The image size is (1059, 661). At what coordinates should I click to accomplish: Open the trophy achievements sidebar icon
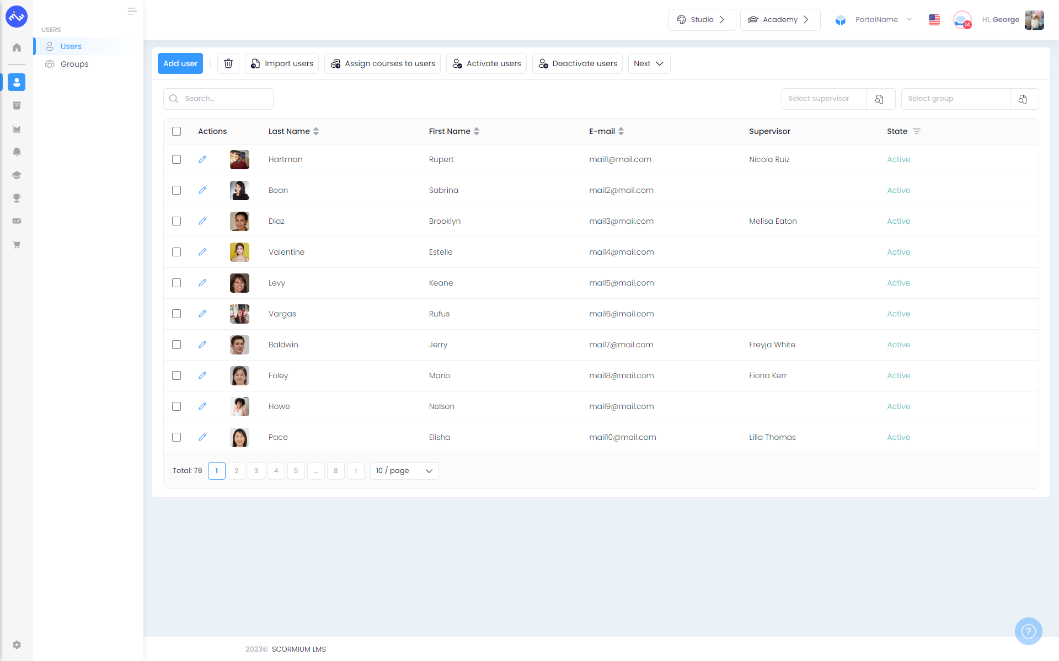[17, 198]
